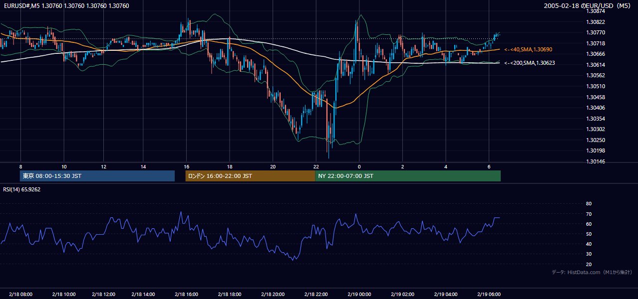Click the hour 18 tick under the price chart
Screen dimensions: 638x299
(x=229, y=166)
